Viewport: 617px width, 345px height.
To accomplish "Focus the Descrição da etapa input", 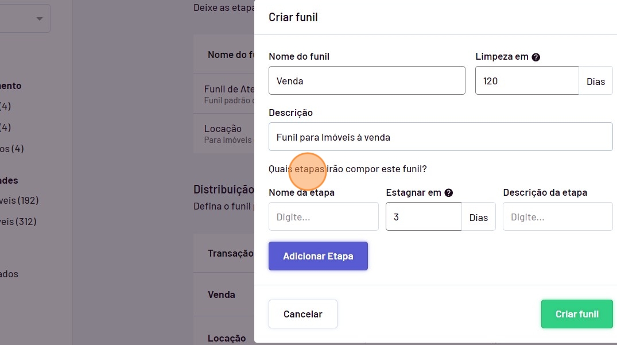I will point(557,217).
